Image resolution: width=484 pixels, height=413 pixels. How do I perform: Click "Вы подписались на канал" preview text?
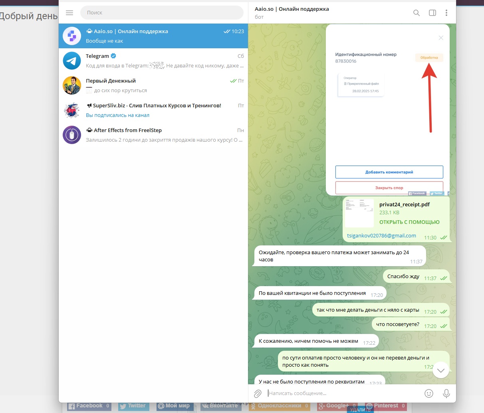[x=117, y=115]
